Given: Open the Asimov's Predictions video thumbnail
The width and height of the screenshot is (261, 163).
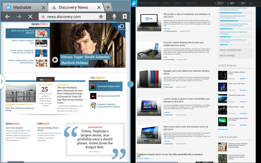Looking at the screenshot, I should point(41,53).
